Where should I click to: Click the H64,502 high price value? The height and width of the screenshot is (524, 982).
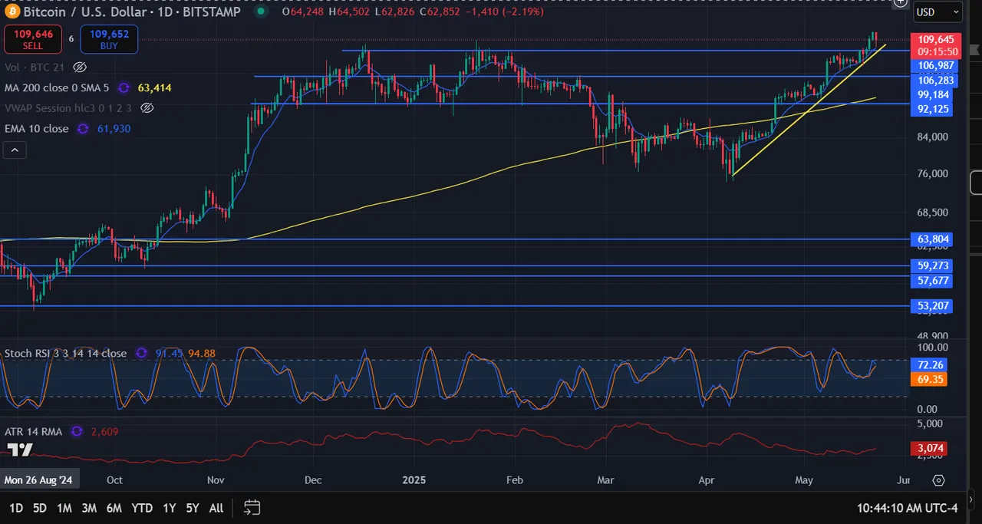point(349,12)
